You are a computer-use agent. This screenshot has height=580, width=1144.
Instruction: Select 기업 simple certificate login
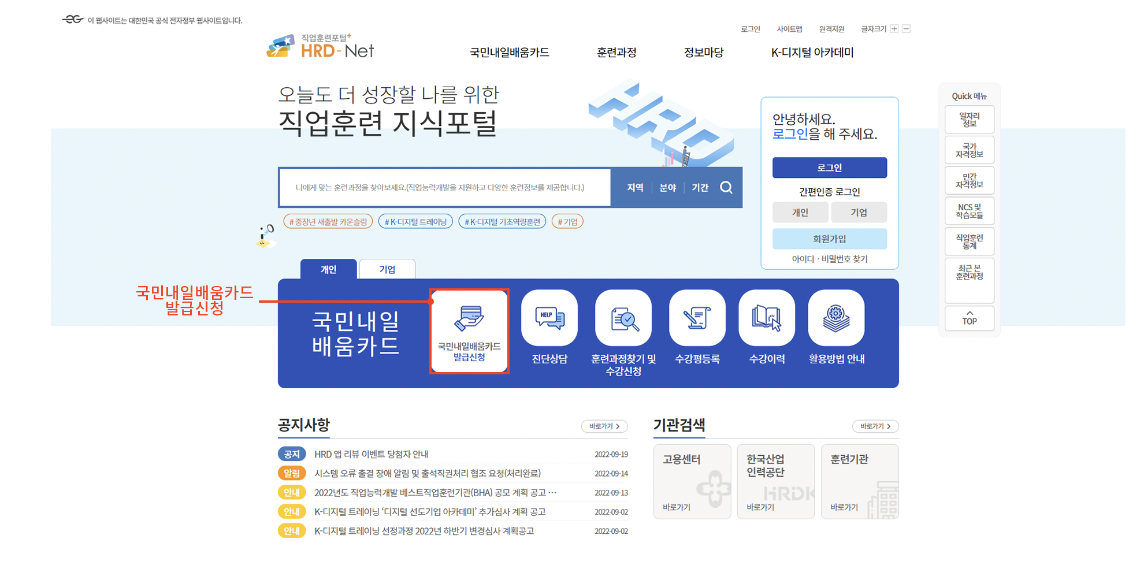tap(859, 213)
